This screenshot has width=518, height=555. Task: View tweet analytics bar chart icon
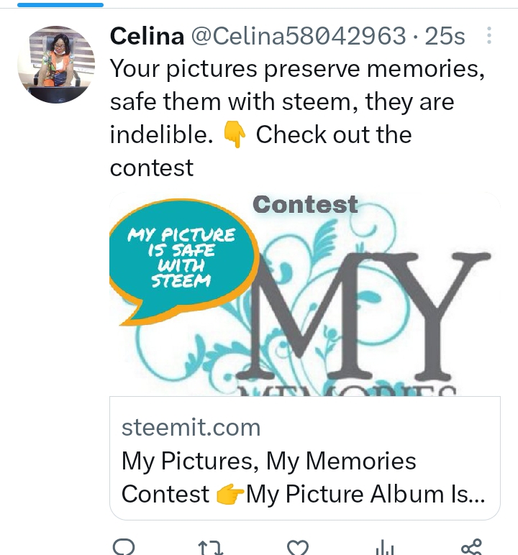point(385,548)
